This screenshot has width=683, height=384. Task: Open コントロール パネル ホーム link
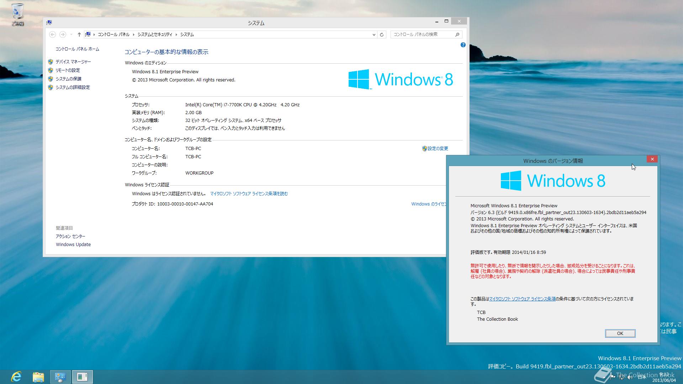tap(77, 49)
